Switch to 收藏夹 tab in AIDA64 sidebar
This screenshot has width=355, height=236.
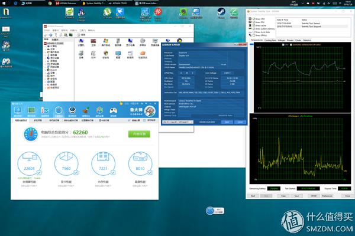point(55,40)
